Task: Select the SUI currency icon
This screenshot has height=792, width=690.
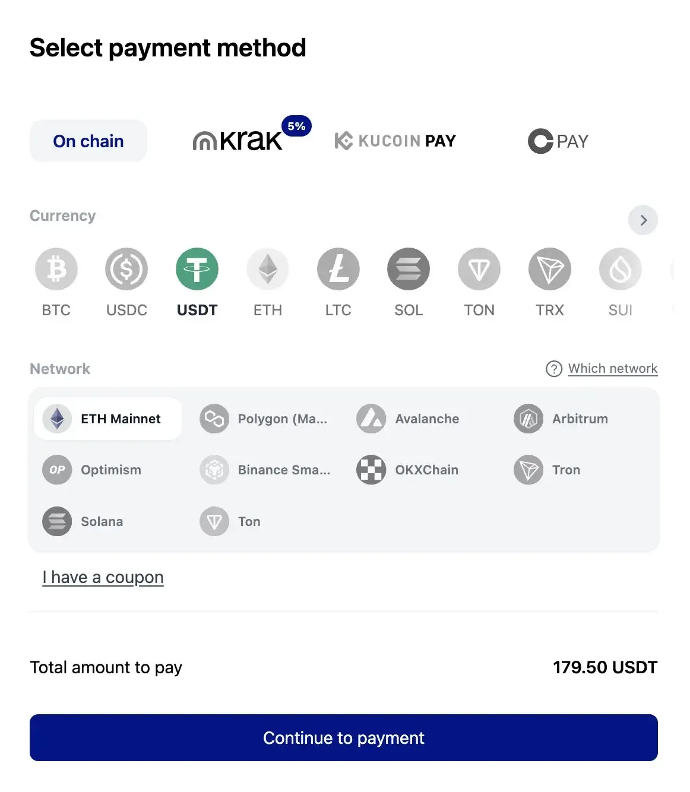Action: pos(620,268)
